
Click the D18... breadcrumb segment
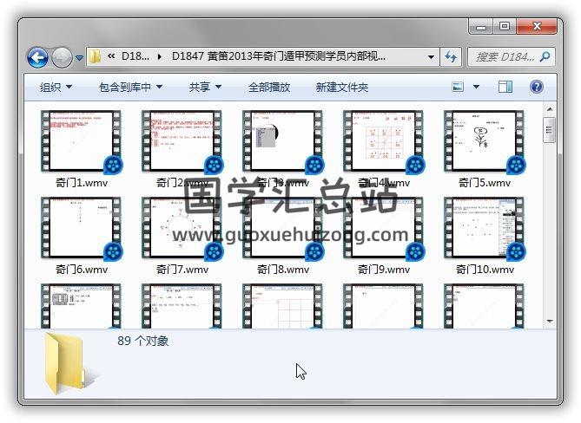135,56
